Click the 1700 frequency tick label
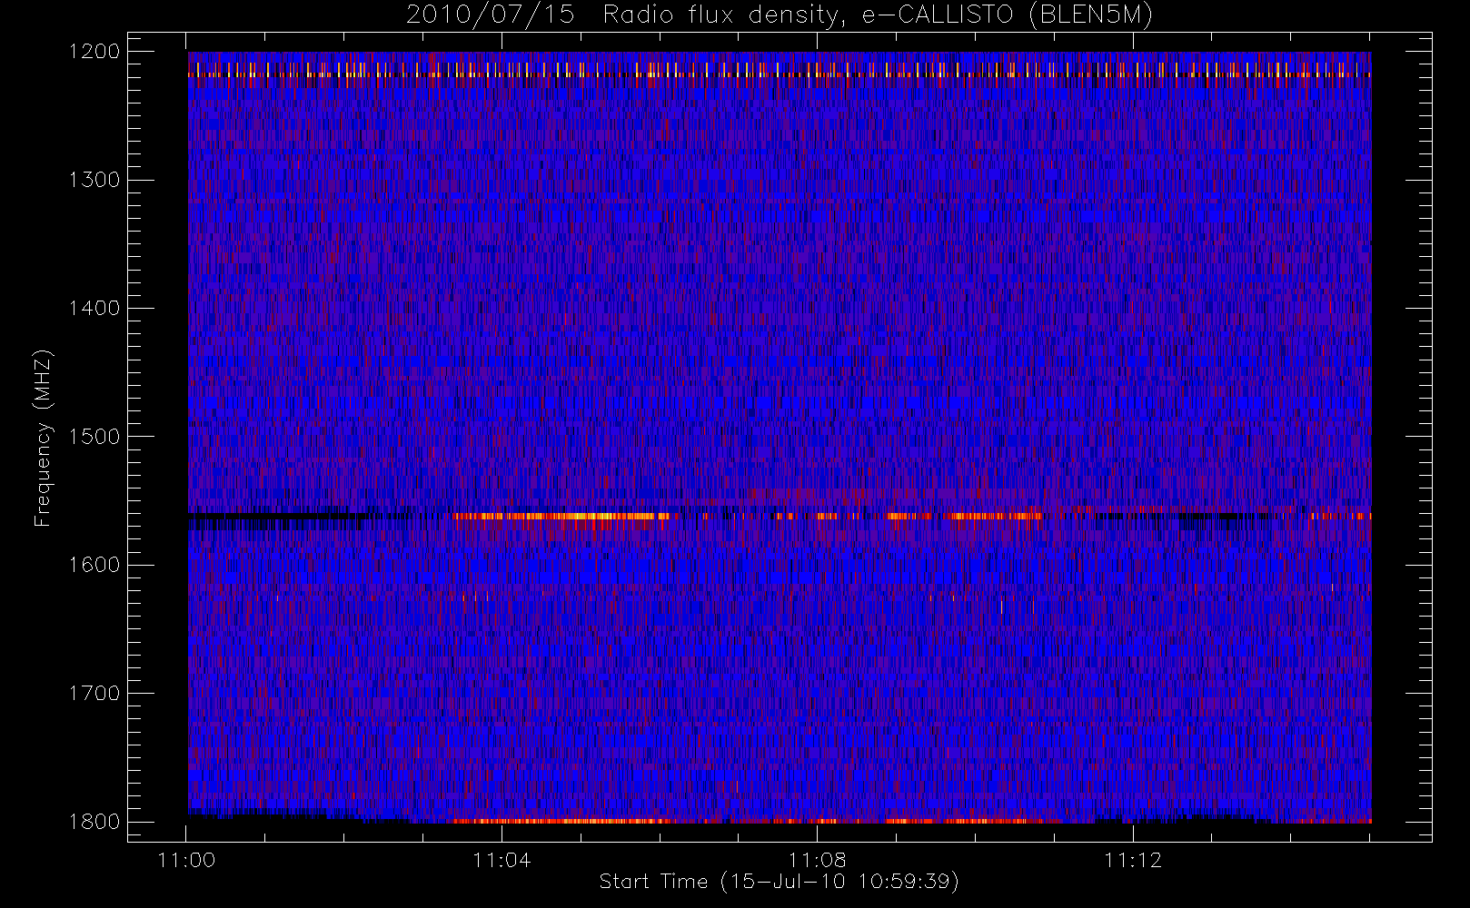Viewport: 1470px width, 908px height. pos(94,693)
